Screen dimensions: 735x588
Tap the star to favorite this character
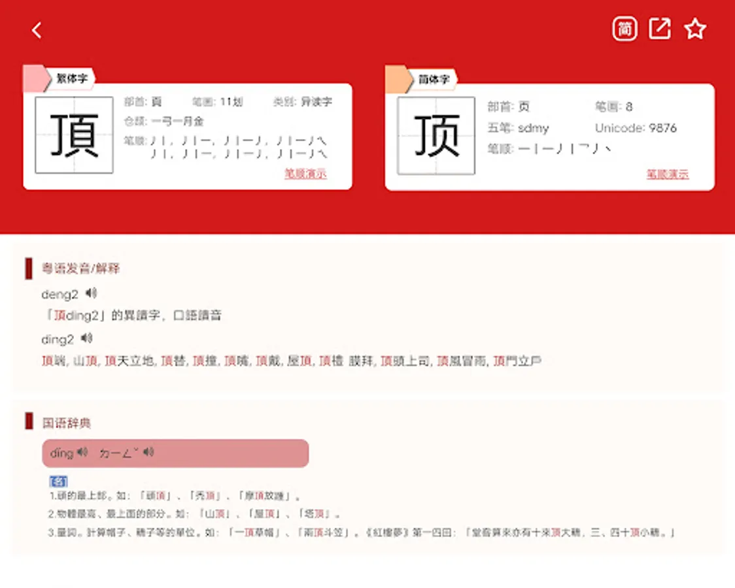(x=695, y=28)
